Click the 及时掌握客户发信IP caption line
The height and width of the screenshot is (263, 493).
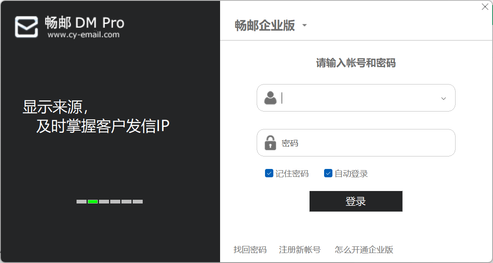tap(103, 127)
